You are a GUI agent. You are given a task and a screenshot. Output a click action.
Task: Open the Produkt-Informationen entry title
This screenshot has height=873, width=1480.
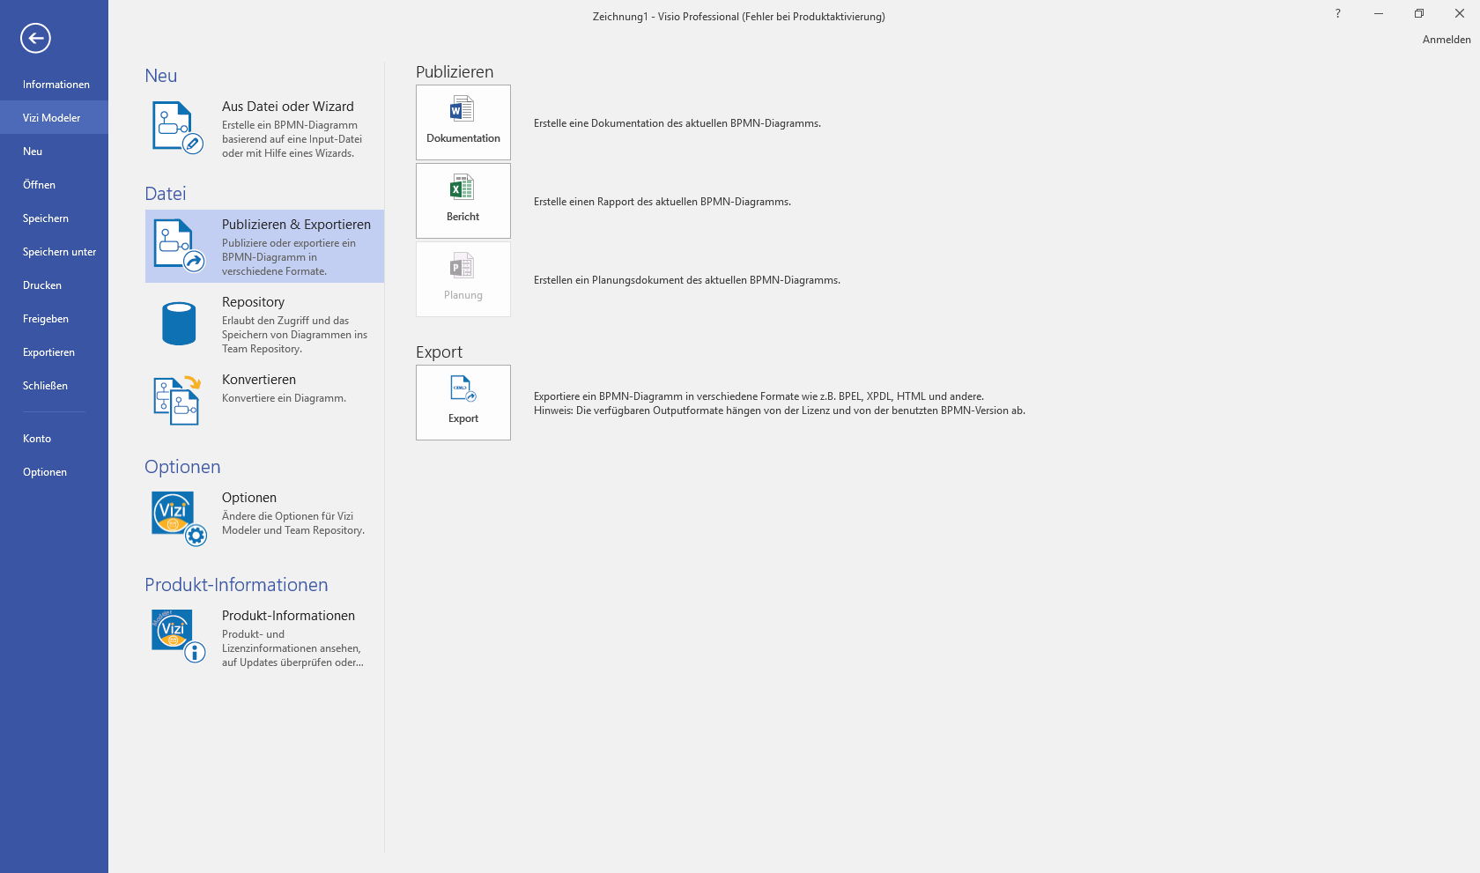(288, 616)
